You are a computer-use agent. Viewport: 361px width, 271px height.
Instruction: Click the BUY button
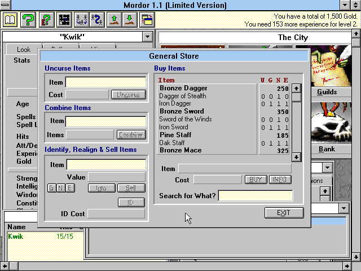pos(256,180)
